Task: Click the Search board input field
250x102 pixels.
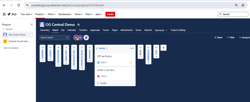Action: click(x=55, y=37)
